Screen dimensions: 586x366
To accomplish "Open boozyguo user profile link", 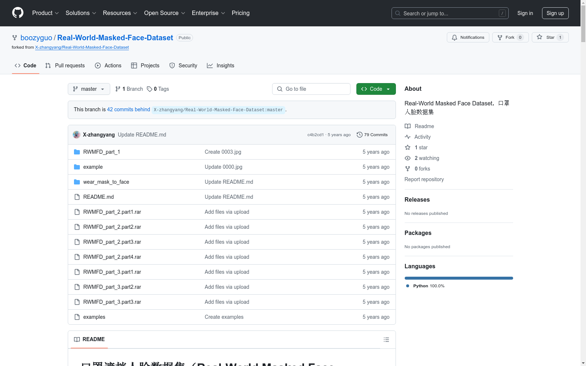I will click(36, 38).
